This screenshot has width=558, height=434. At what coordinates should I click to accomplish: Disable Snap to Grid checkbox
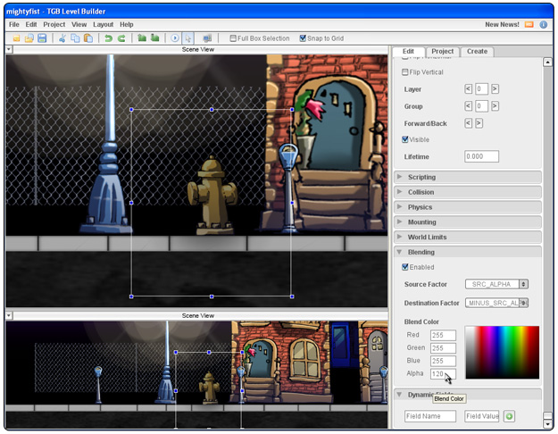303,38
